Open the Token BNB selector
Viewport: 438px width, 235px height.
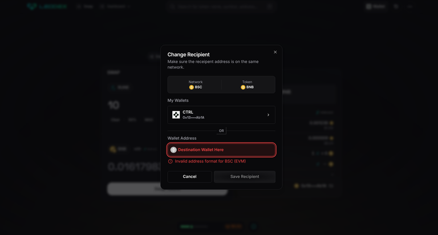coord(247,84)
